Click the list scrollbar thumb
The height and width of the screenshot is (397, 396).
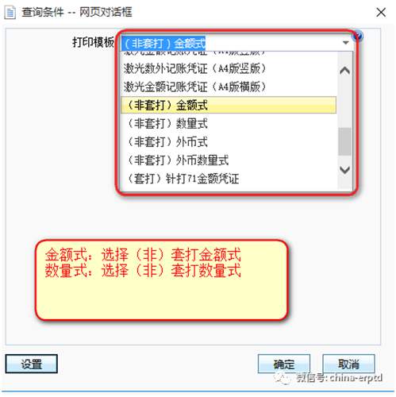344,141
